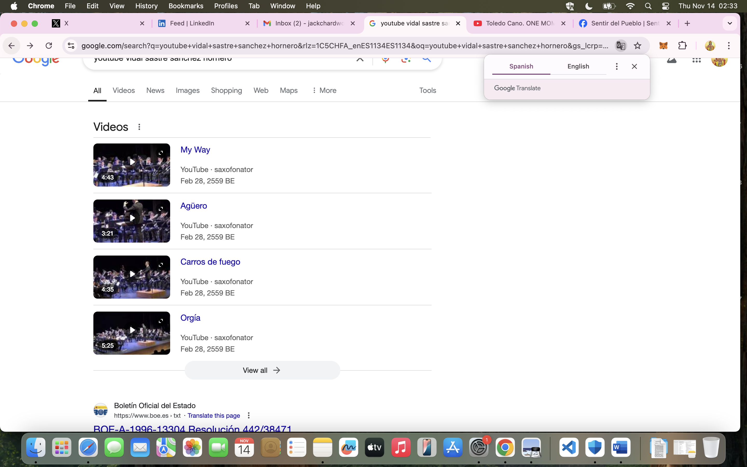Viewport: 747px width, 467px height.
Task: Open Freeform app from the dock
Action: 349,447
